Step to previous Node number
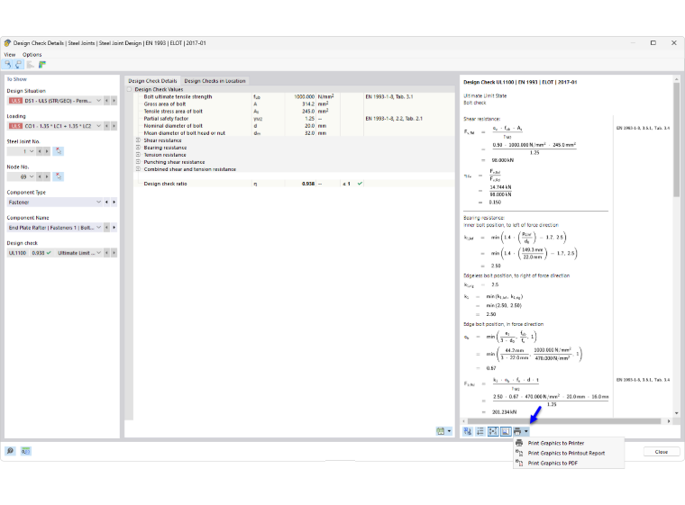Screen dimensions: 685x505 tap(40, 176)
